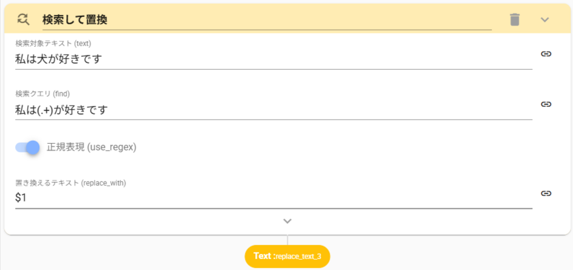Screen dimensions: 573x270
Task: Focus the input containing 私は犬が好きです
Action: coord(273,59)
